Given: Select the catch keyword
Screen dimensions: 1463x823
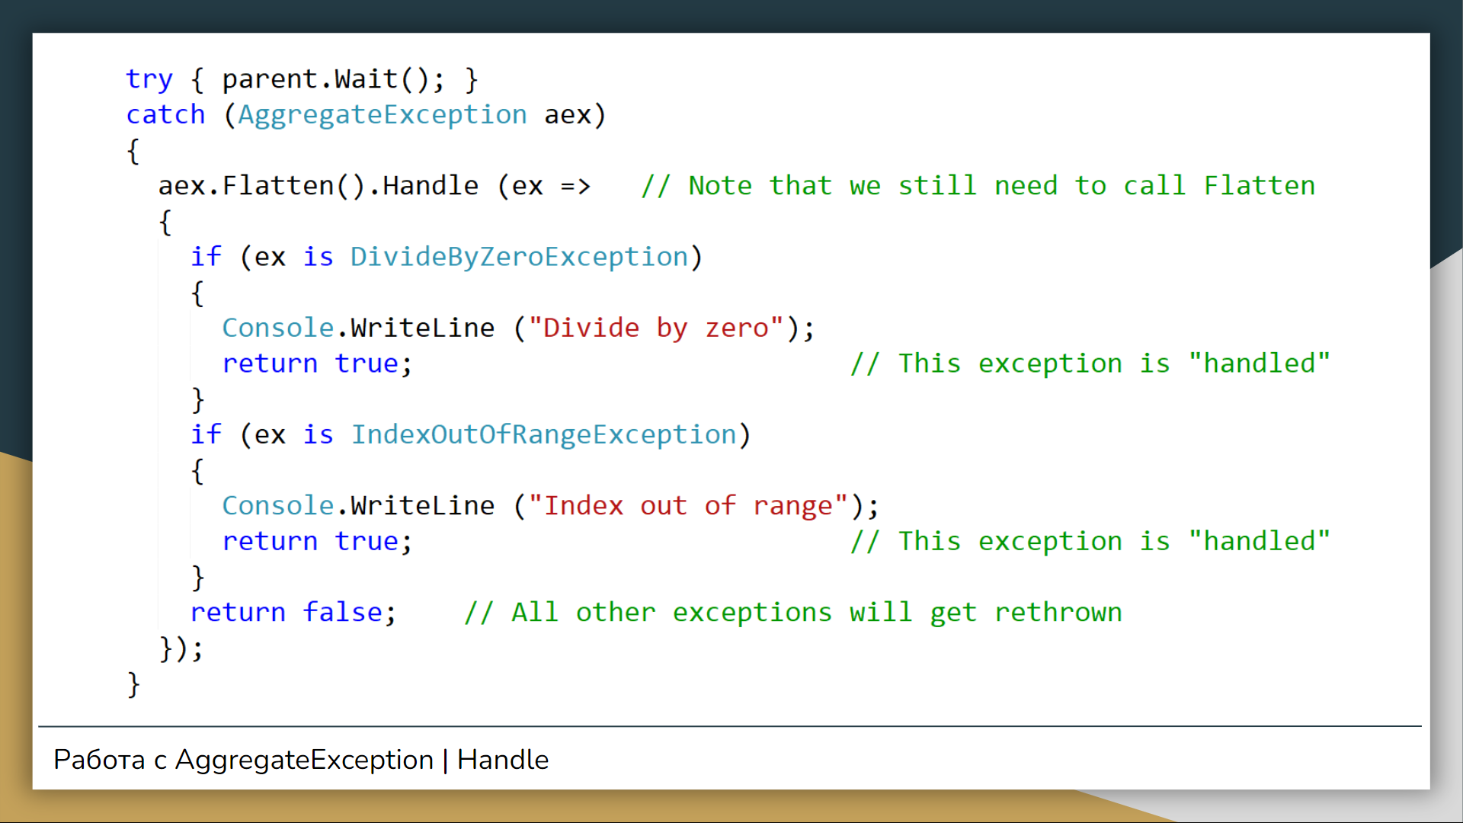Looking at the screenshot, I should click(165, 114).
